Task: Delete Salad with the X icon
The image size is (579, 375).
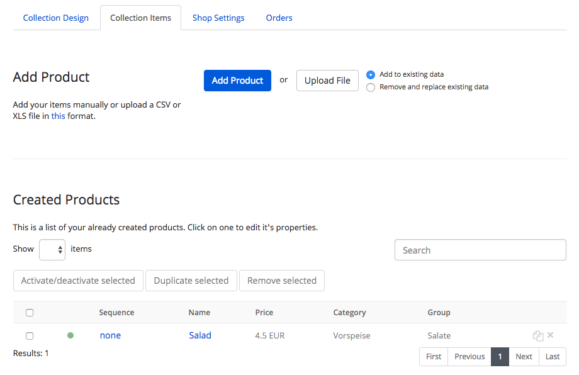Action: pyautogui.click(x=550, y=335)
